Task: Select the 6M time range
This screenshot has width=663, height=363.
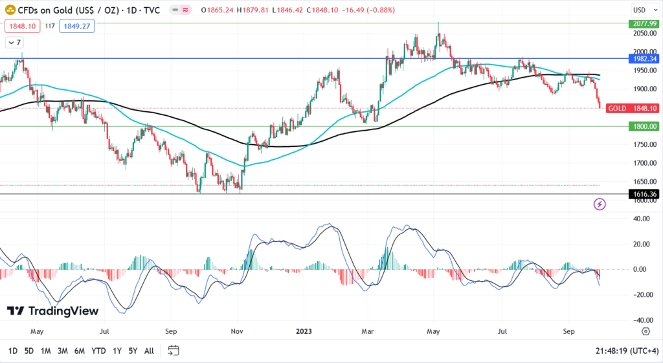Action: click(x=80, y=351)
